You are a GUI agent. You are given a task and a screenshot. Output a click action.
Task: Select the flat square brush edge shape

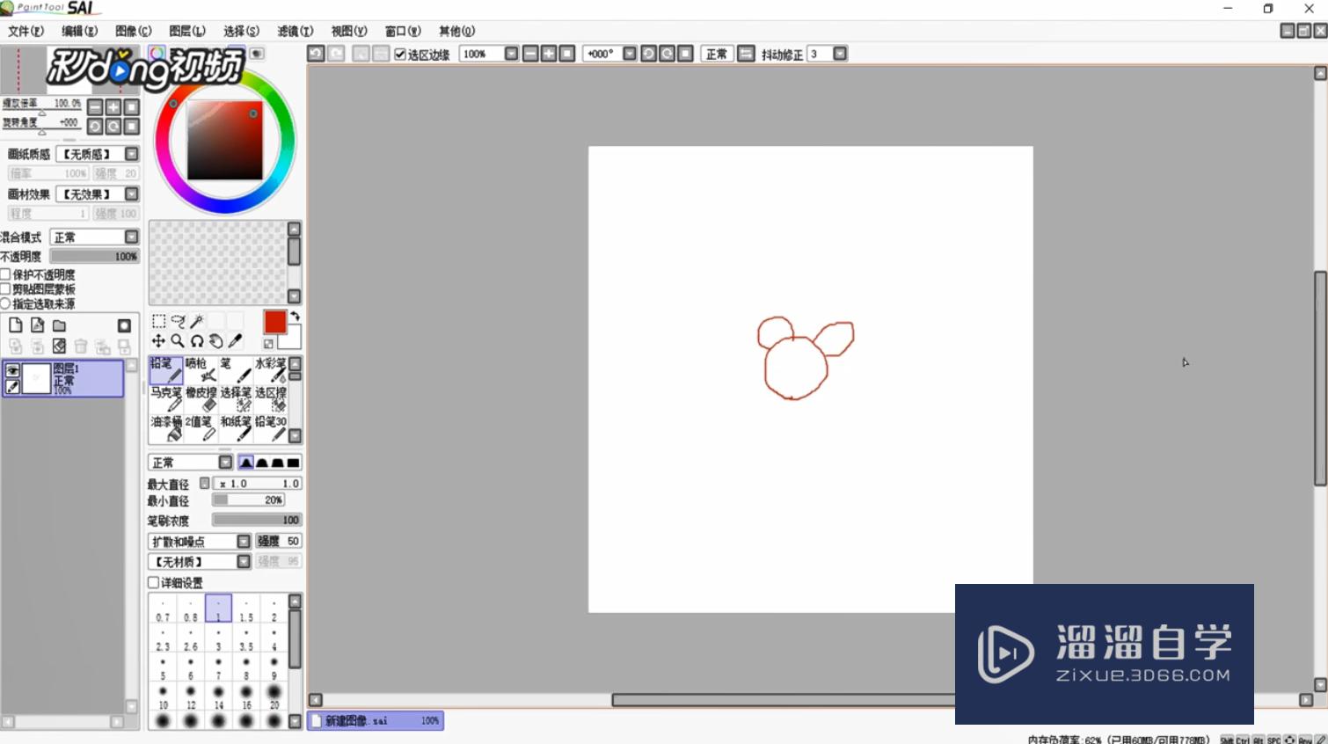point(294,463)
